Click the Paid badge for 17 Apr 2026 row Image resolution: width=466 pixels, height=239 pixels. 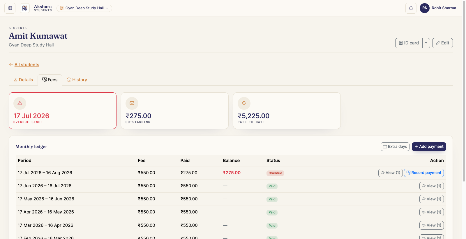tap(272, 212)
